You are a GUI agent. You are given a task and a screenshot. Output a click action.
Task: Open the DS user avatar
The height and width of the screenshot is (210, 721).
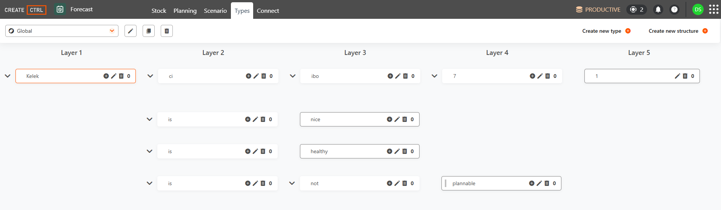698,9
